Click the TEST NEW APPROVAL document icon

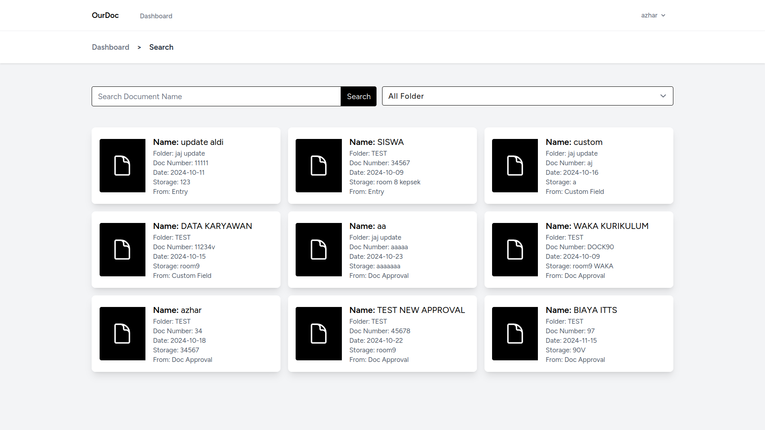pos(318,334)
